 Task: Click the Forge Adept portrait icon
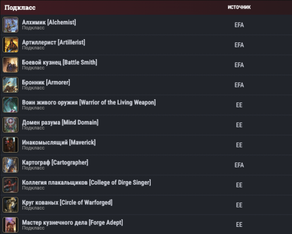pos(11,225)
